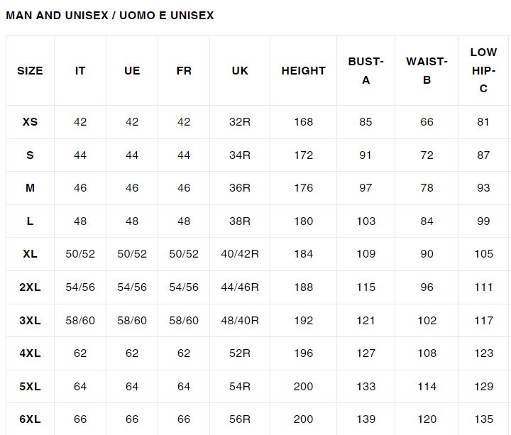Click the FR column header
511x435 pixels.
[x=184, y=71]
